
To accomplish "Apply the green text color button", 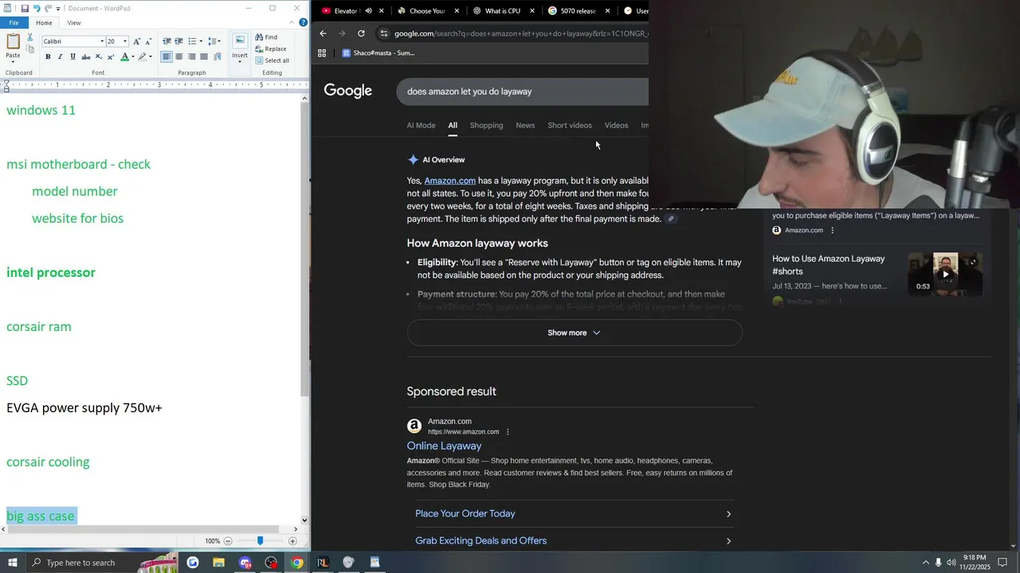I will (124, 57).
